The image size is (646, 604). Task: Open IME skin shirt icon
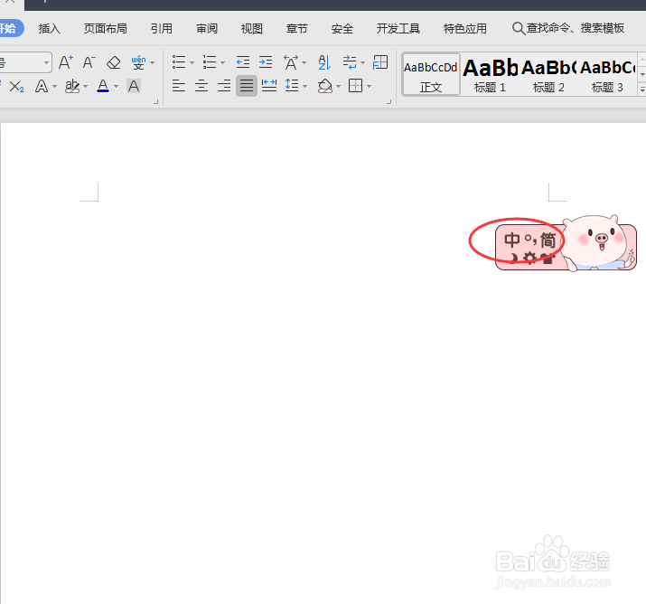548,259
